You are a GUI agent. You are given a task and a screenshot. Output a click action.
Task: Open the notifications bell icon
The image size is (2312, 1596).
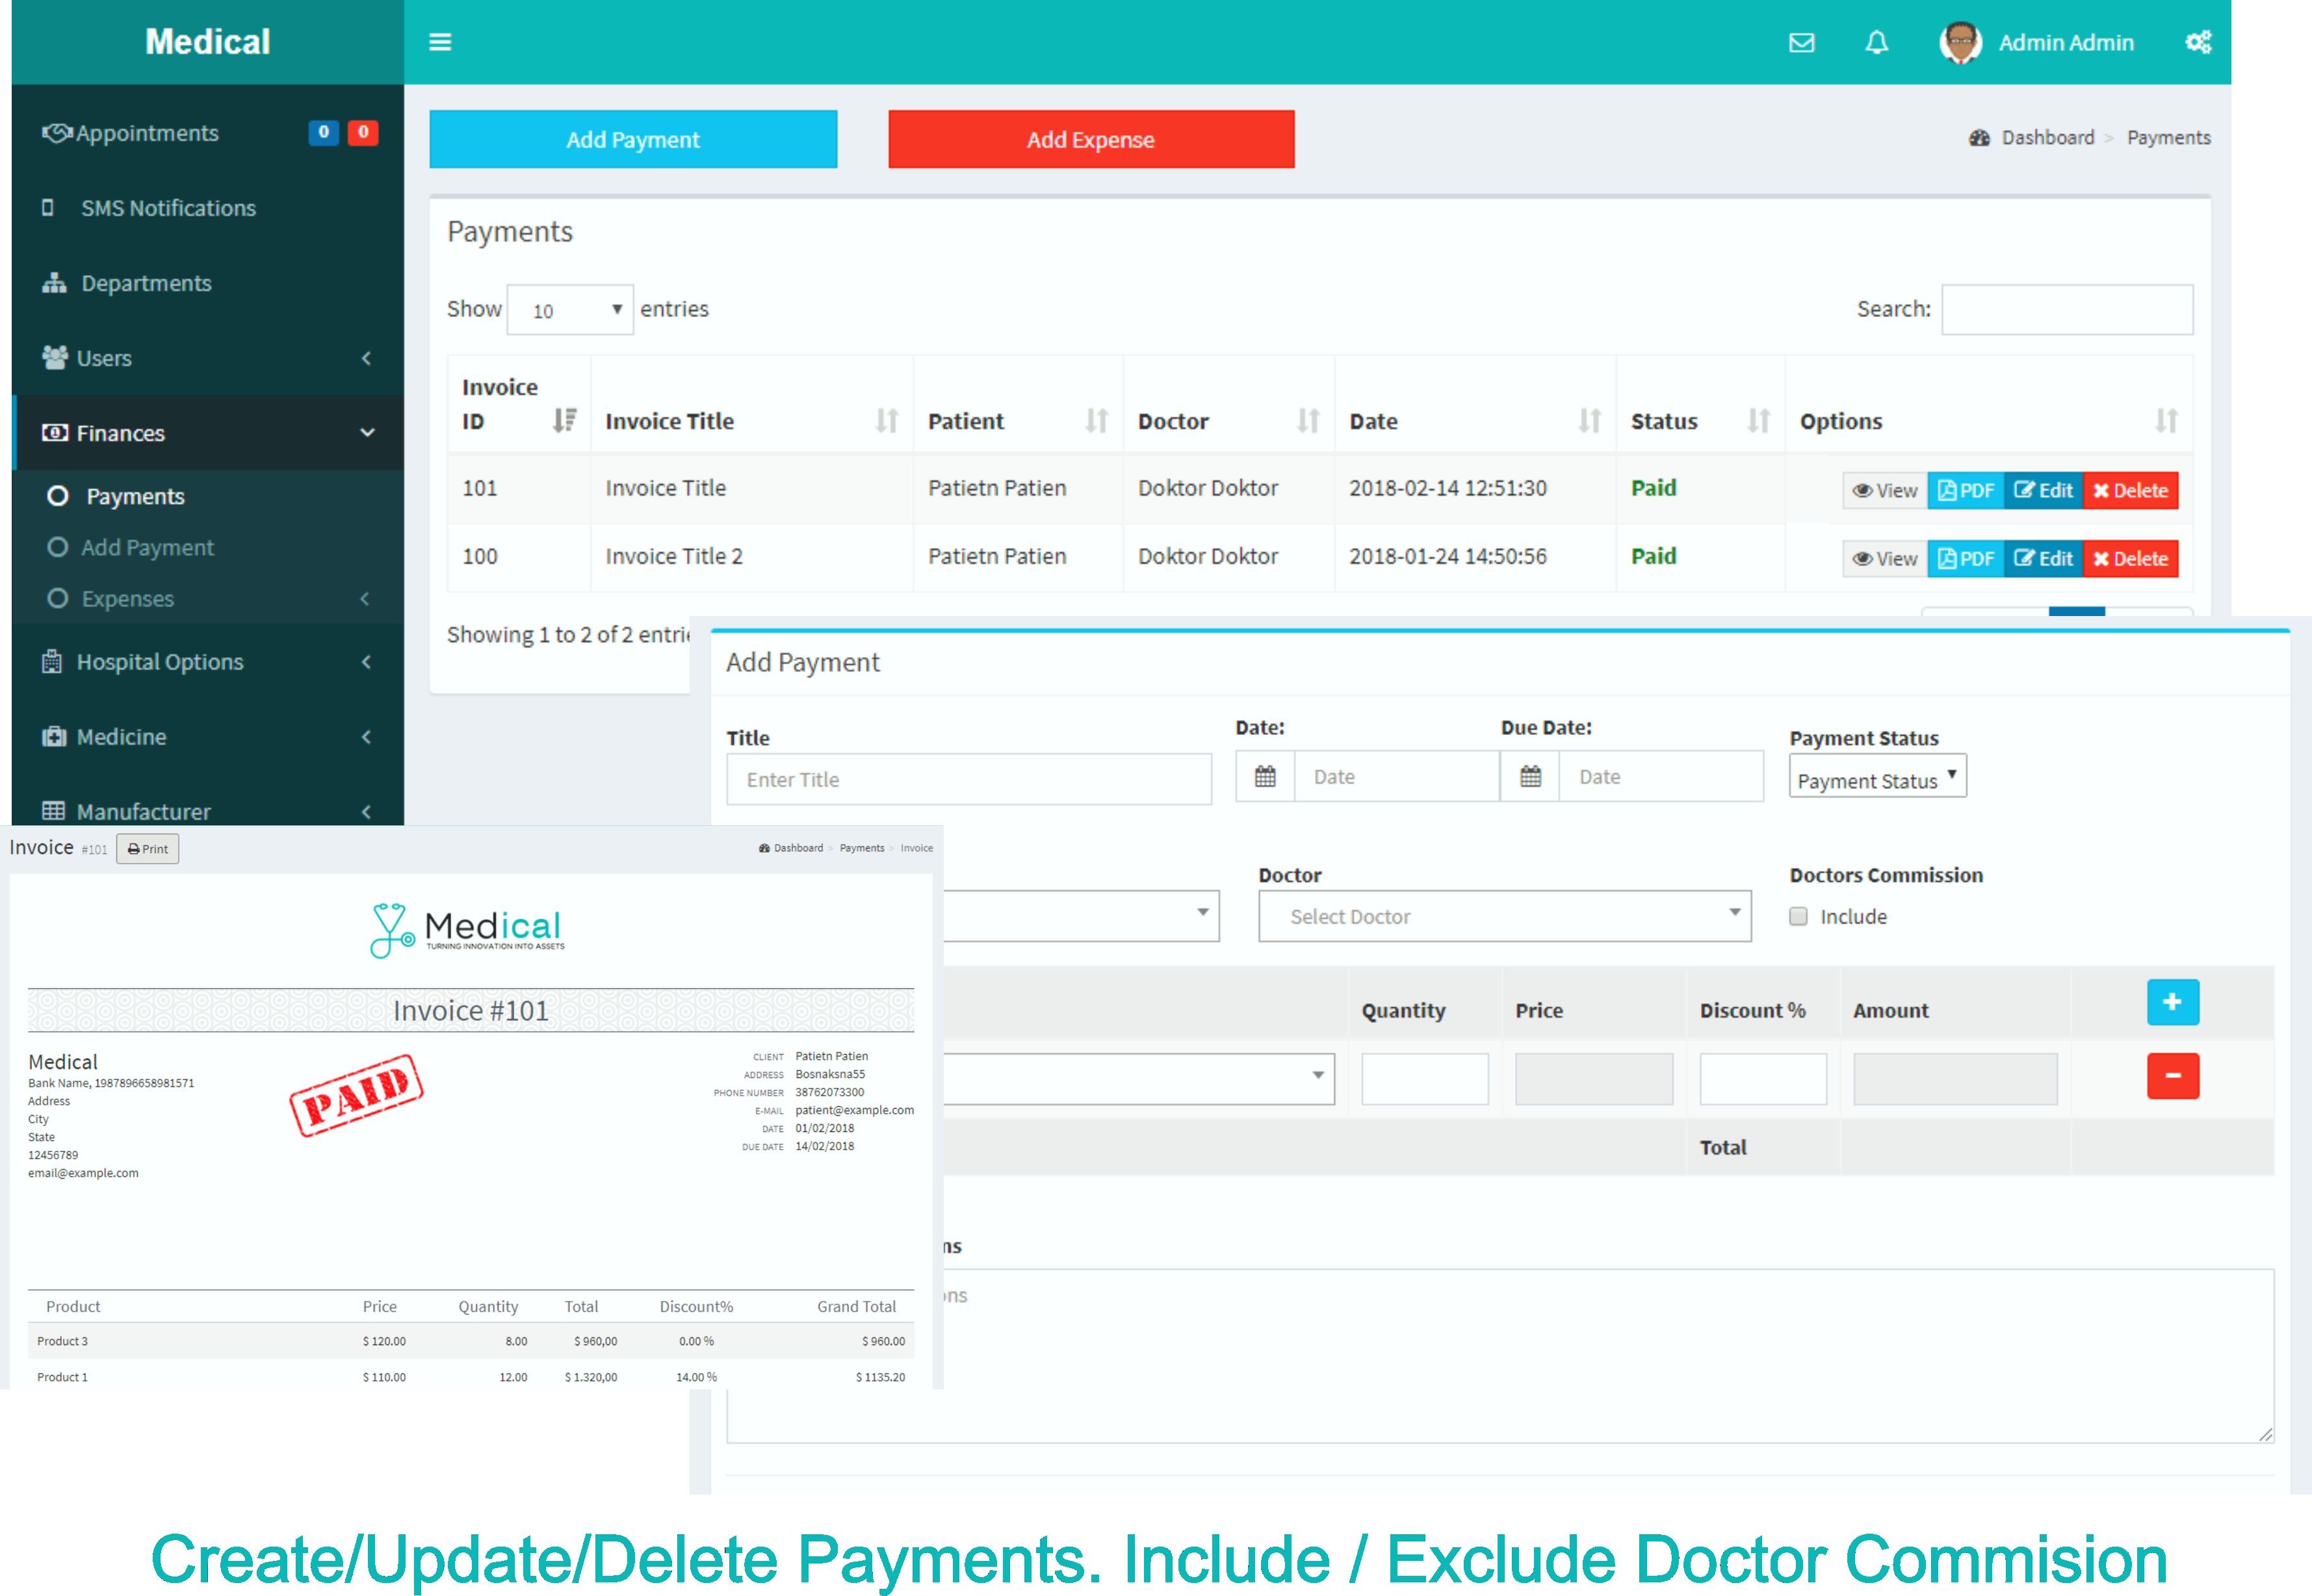(x=1877, y=43)
